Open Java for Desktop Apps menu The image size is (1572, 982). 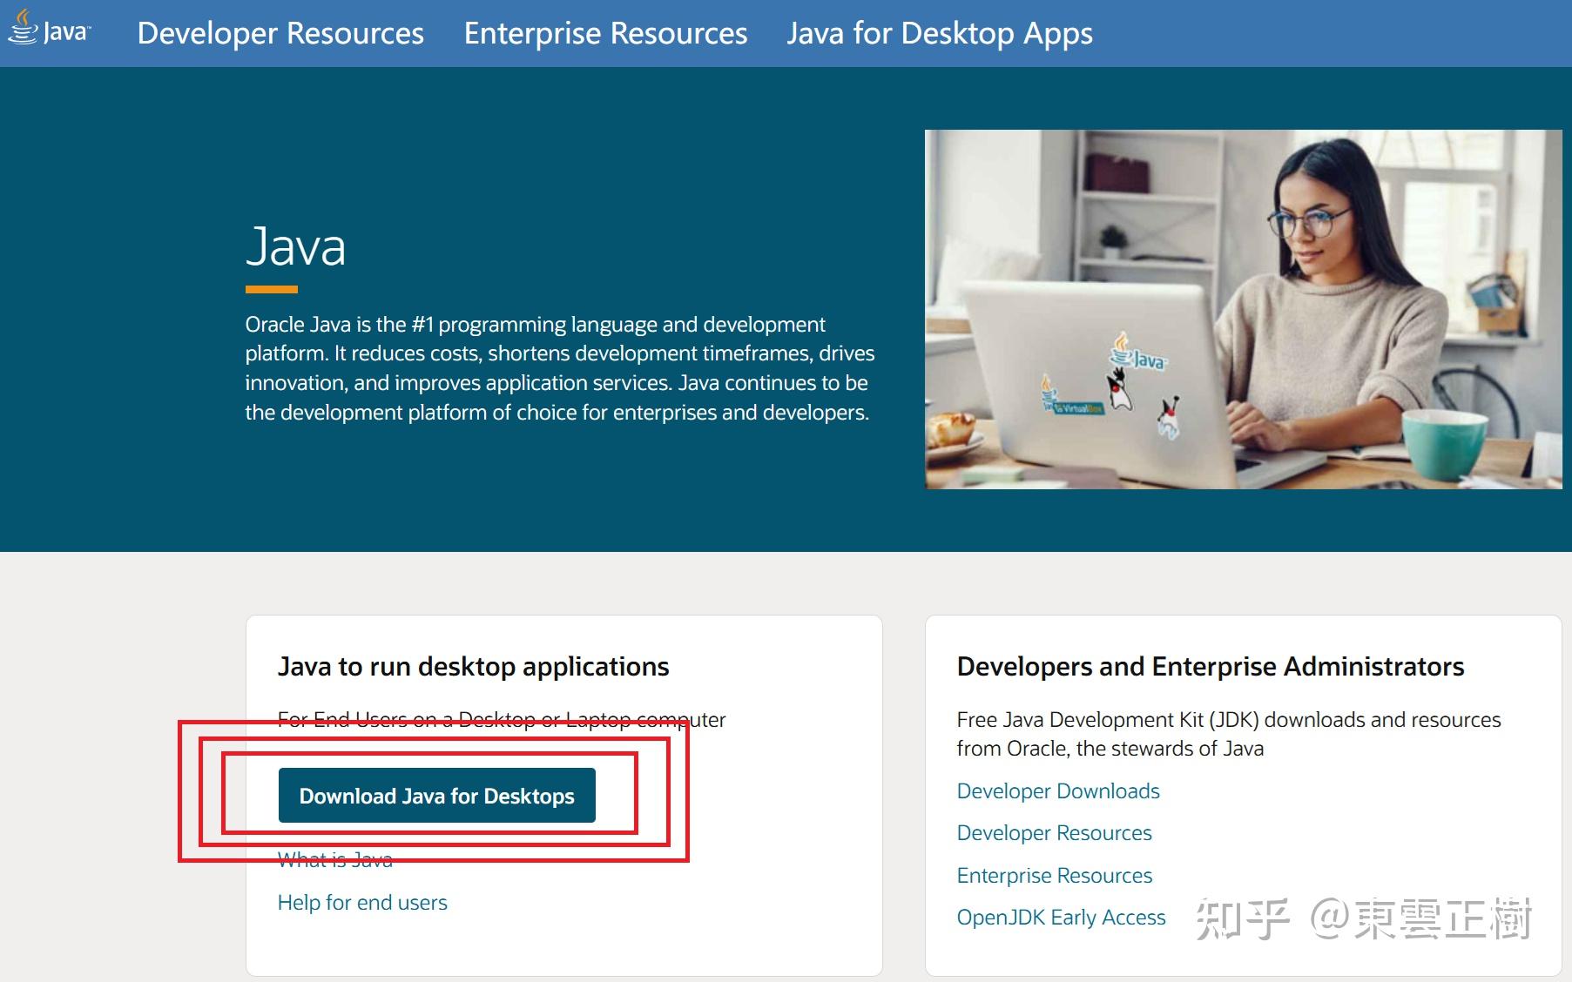tap(940, 33)
